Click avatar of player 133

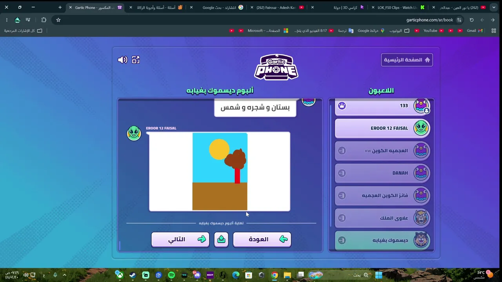pos(421,106)
